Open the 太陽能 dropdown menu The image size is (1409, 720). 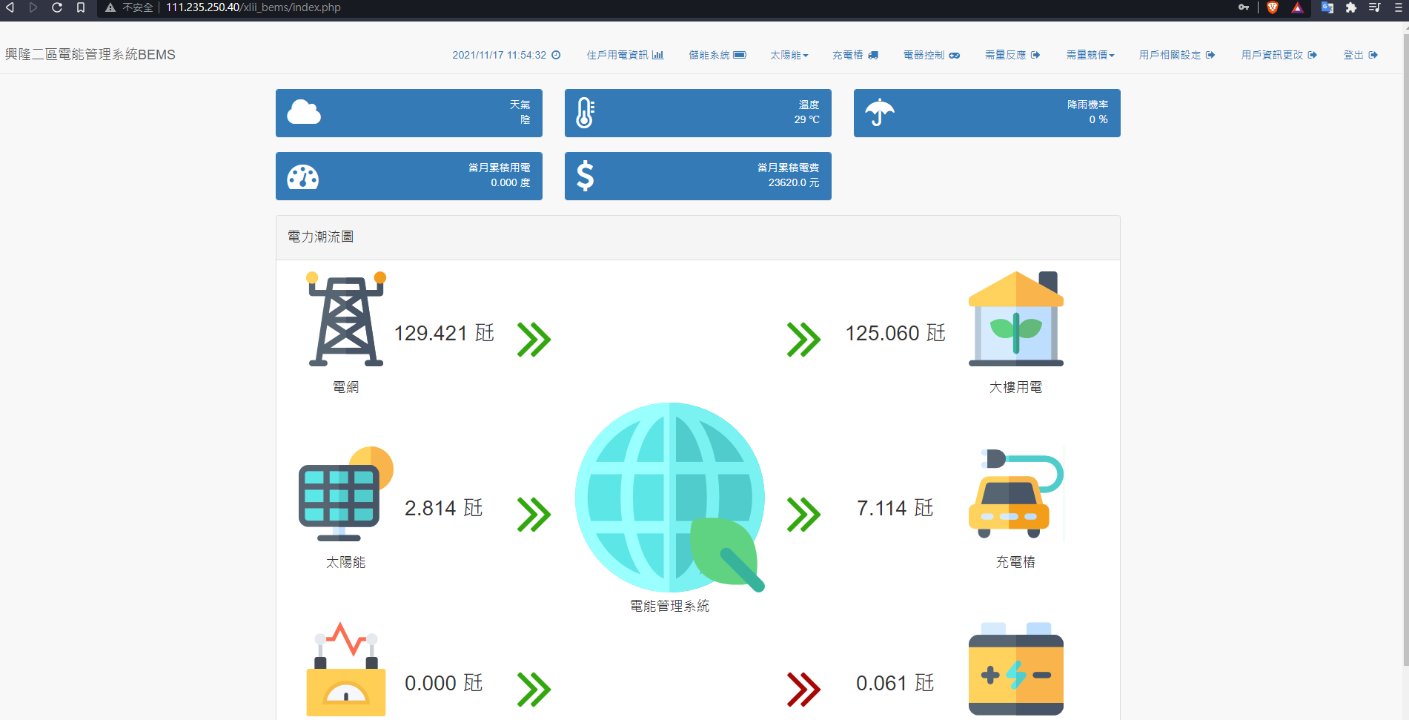coord(789,55)
